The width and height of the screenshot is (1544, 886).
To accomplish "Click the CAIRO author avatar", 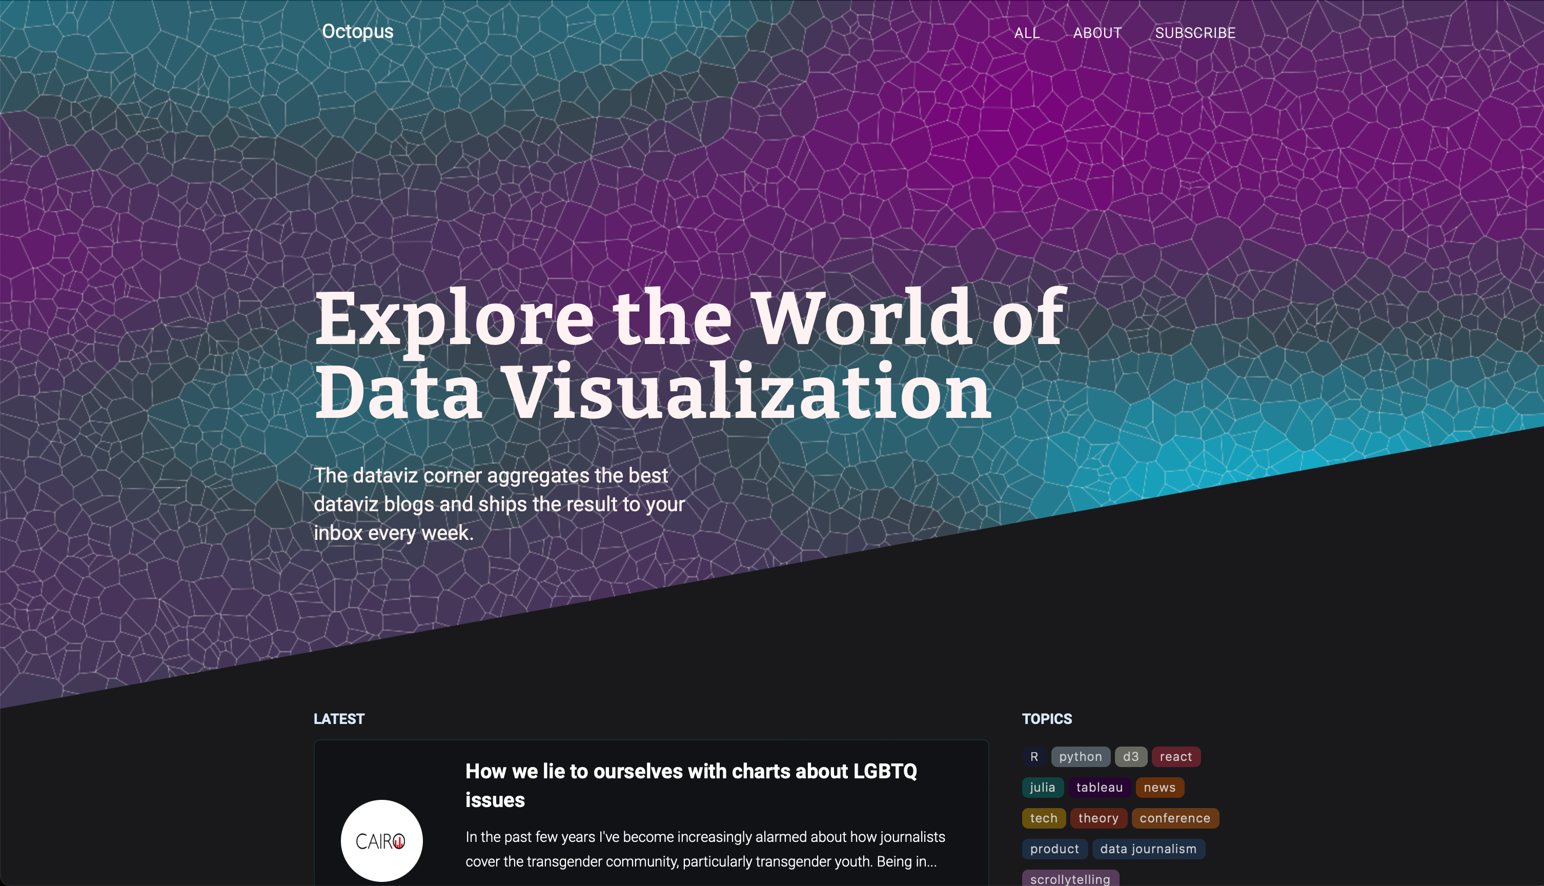I will coord(381,840).
